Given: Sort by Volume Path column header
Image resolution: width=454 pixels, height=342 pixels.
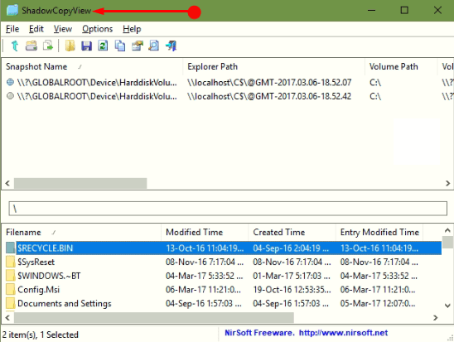Looking at the screenshot, I should (401, 66).
